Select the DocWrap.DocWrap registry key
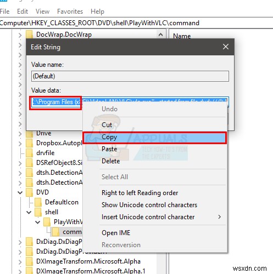This screenshot has width=273, height=274. (x=64, y=35)
